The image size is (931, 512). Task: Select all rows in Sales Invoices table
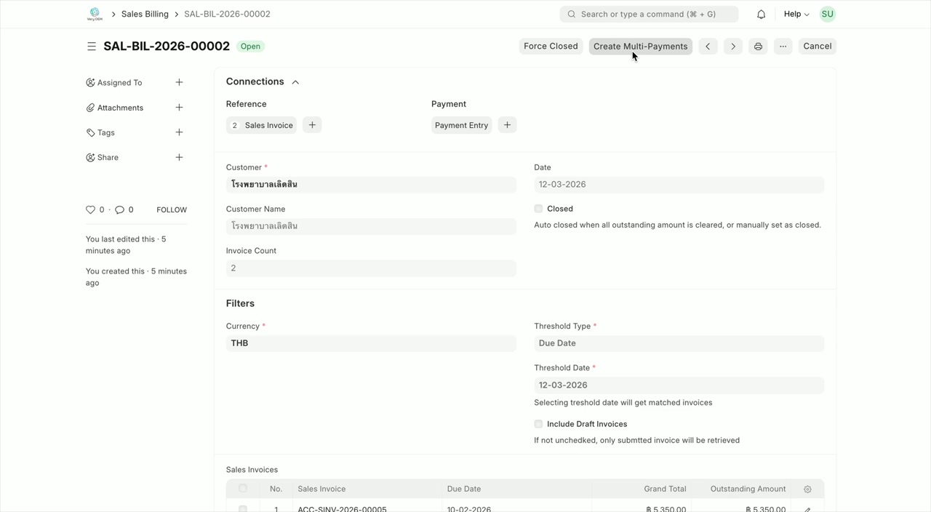(242, 488)
